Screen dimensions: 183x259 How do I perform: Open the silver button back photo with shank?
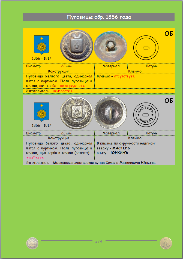(x=110, y=113)
